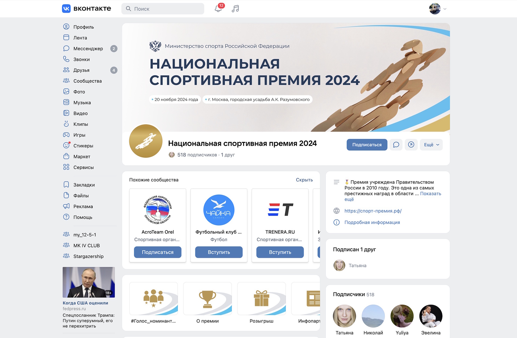Click the VK logo icon
Image resolution: width=517 pixels, height=338 pixels.
pyautogui.click(x=66, y=9)
